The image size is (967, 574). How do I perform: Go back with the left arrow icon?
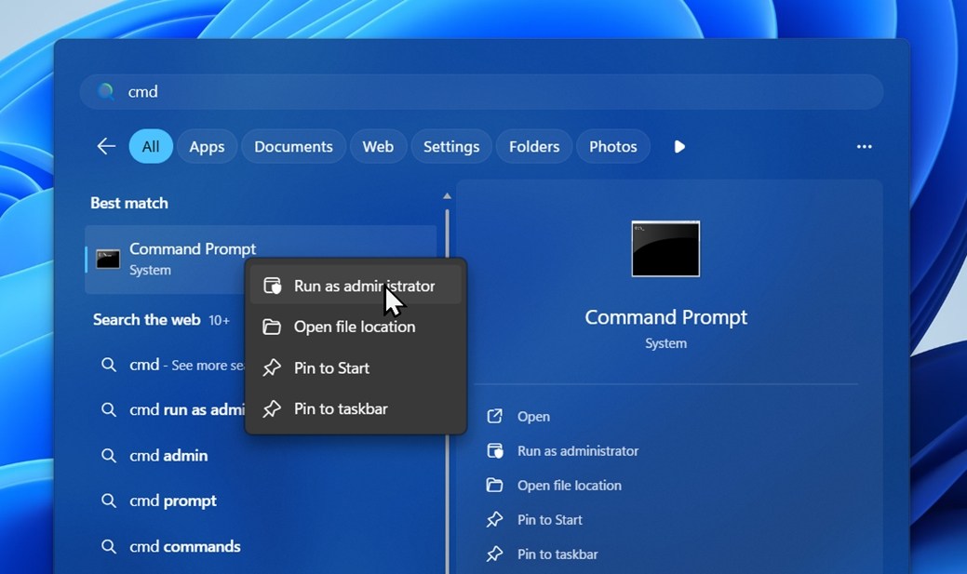[106, 146]
